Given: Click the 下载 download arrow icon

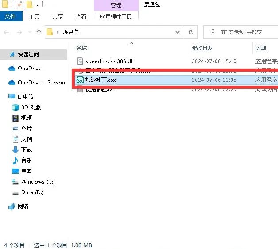Looking at the screenshot, I should pyautogui.click(x=15, y=150).
